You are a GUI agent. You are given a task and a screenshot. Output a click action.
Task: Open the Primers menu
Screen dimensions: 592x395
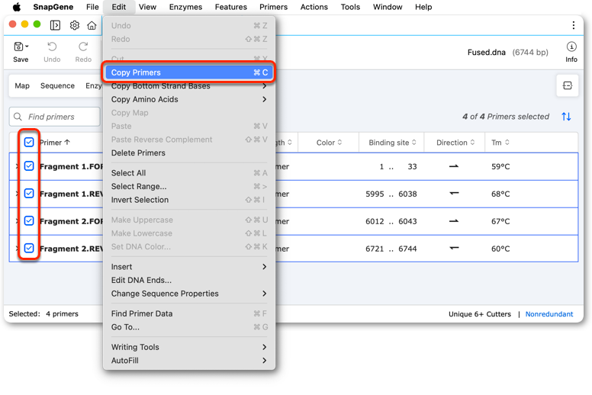[273, 7]
